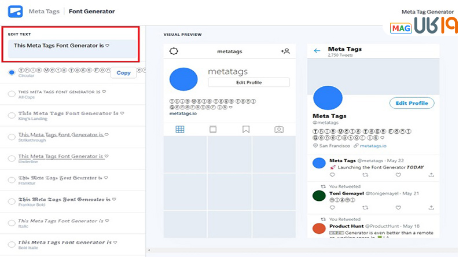This screenshot has width=463, height=257.
Task: Select the All Caps font option
Action: [12, 94]
